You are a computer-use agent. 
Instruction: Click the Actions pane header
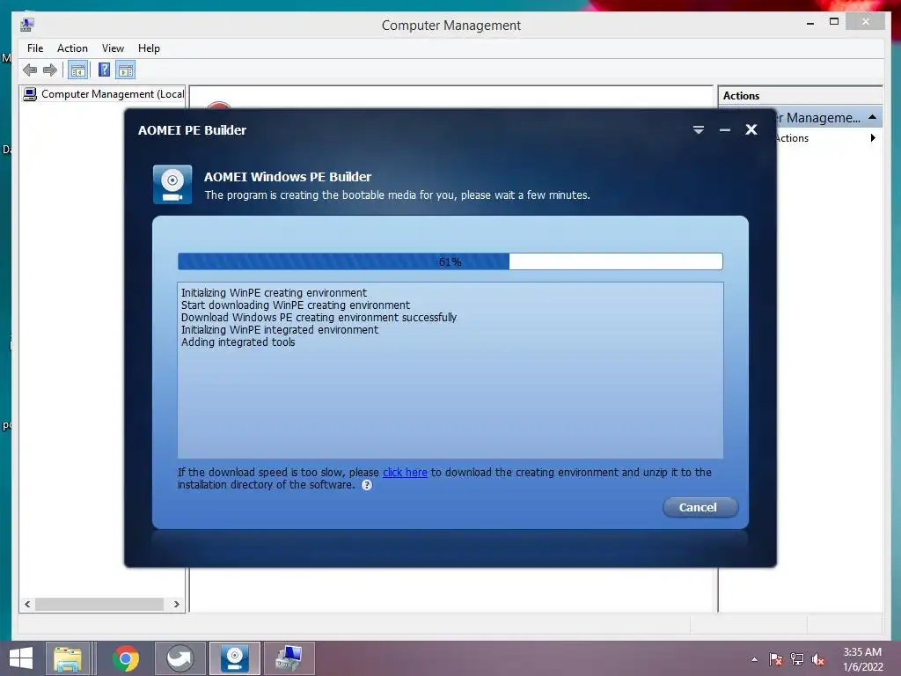800,96
